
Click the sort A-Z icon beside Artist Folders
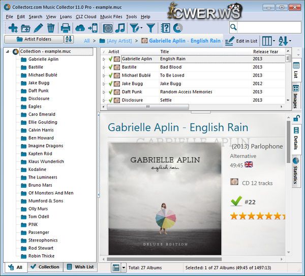68,39
